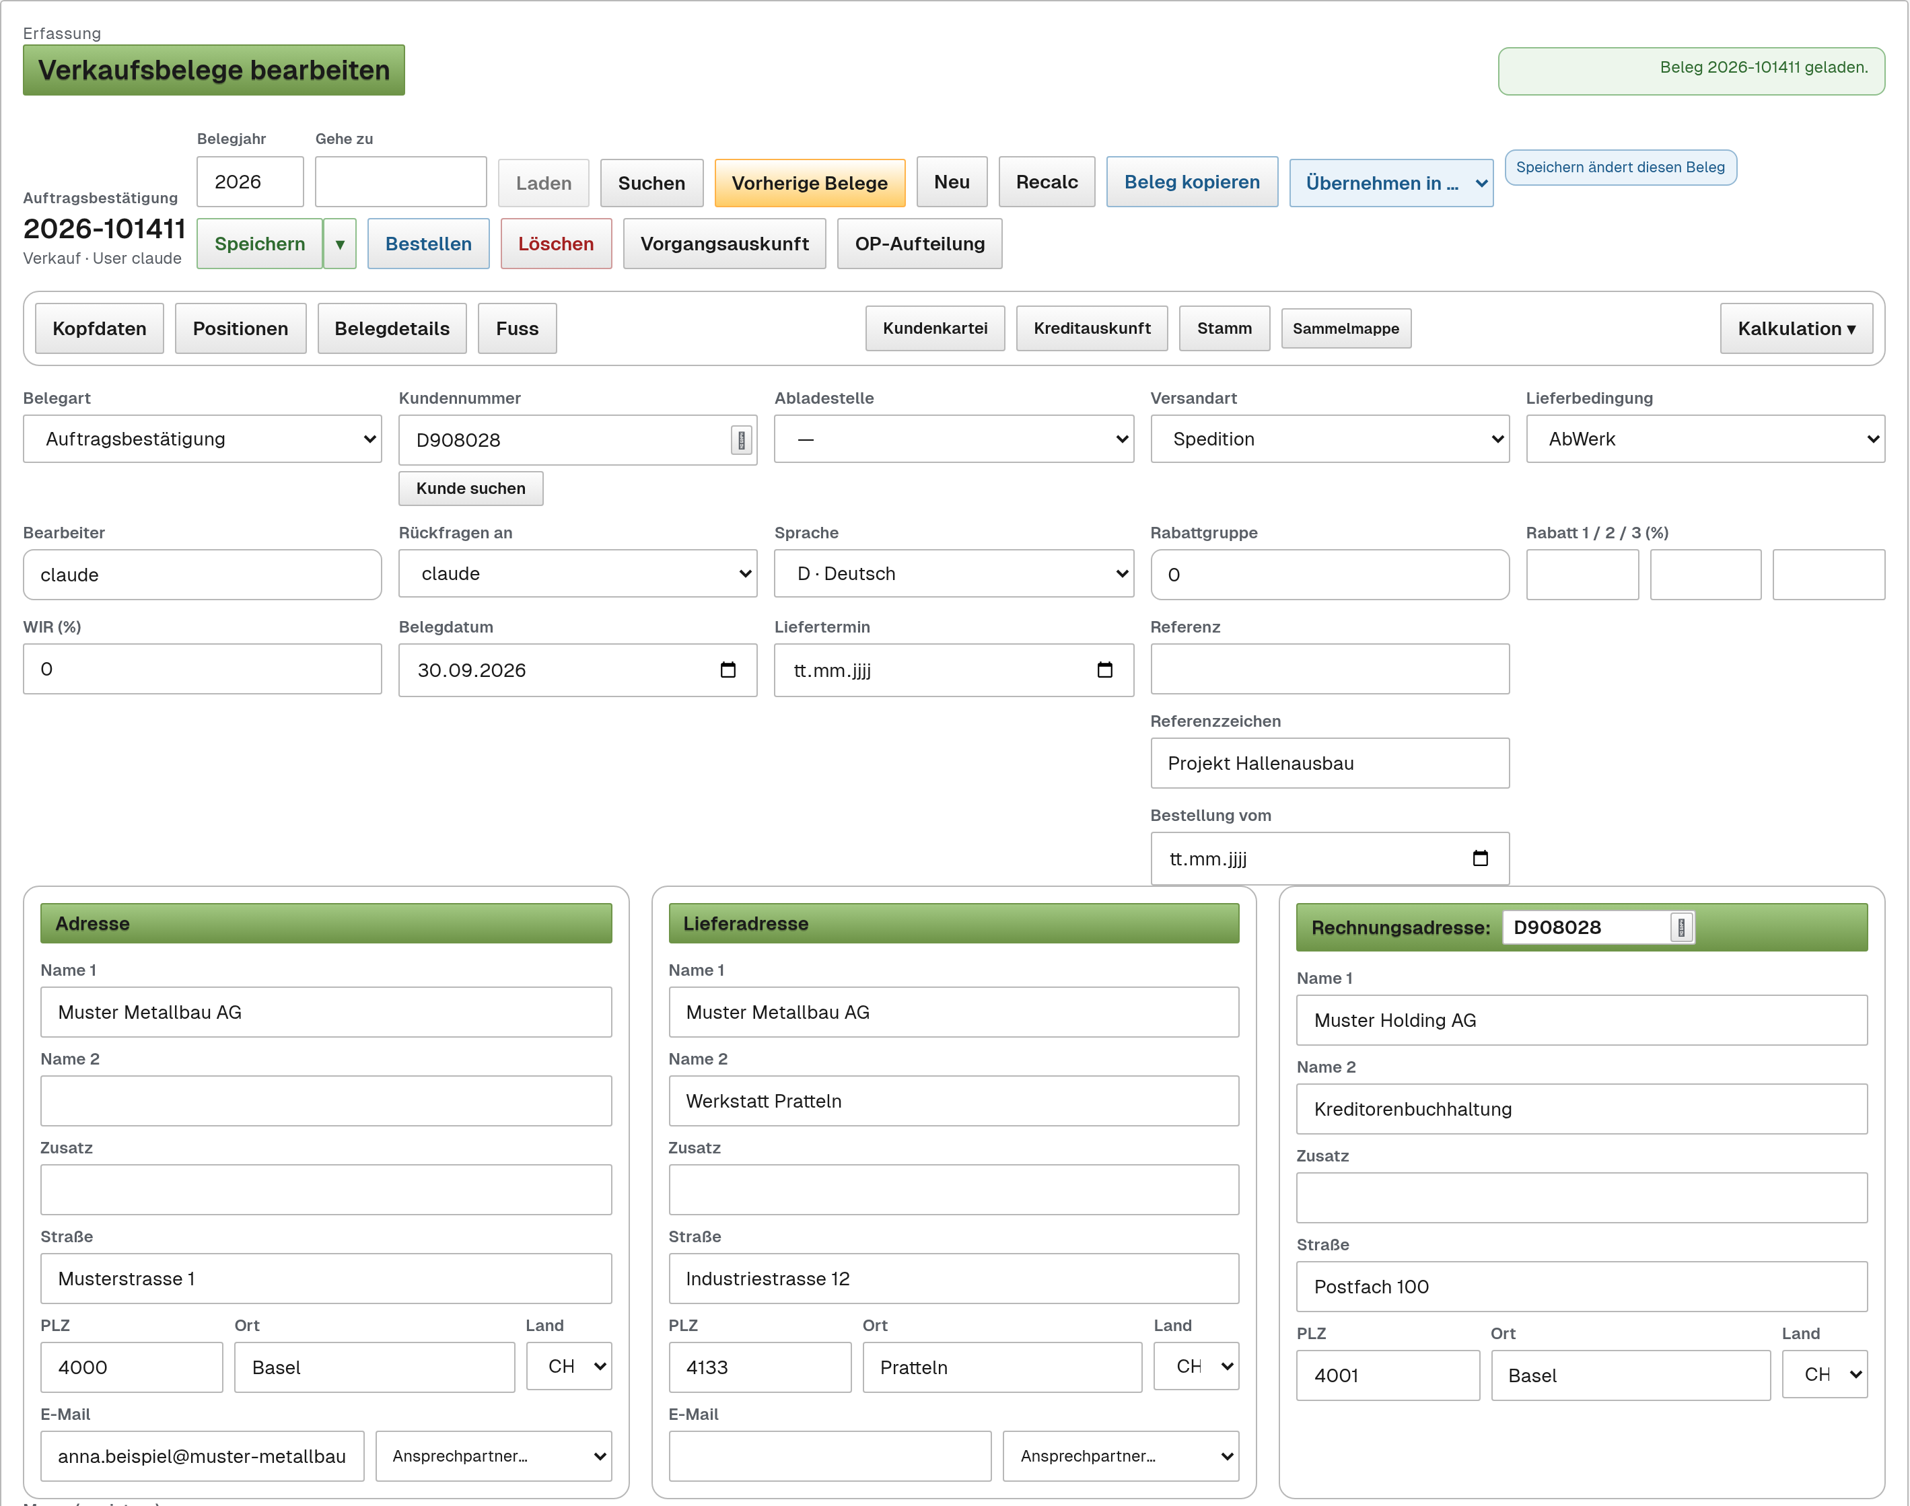Switch to the Positionen tab
Viewport: 1910px width, 1506px height.
tap(240, 329)
